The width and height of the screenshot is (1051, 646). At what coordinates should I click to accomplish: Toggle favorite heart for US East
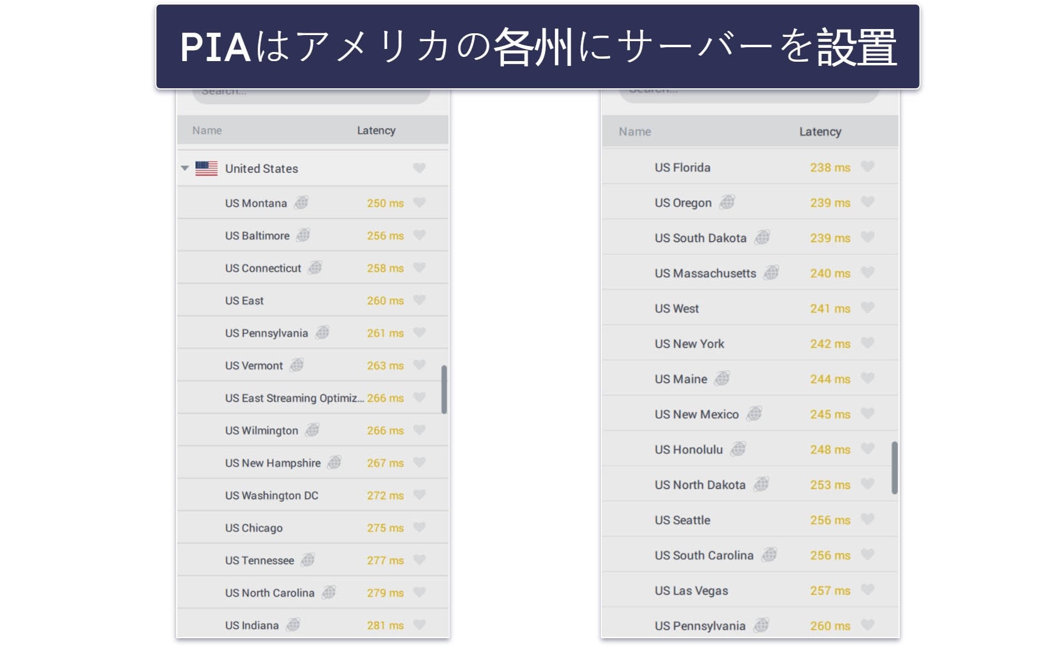click(419, 300)
